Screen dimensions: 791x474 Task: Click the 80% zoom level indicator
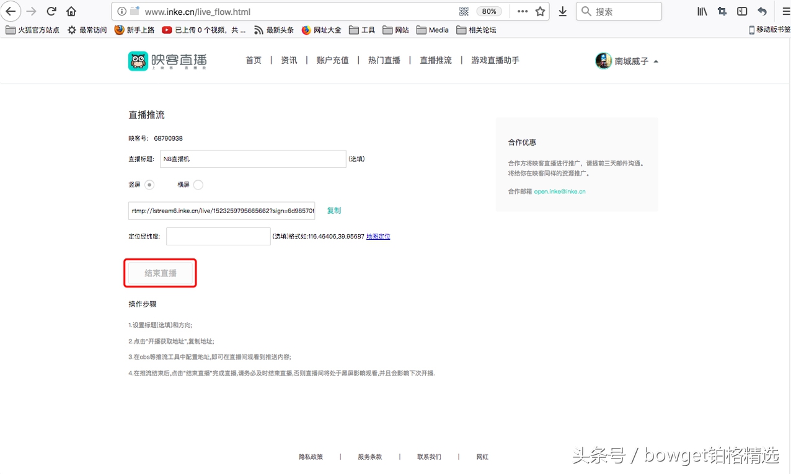coord(489,11)
